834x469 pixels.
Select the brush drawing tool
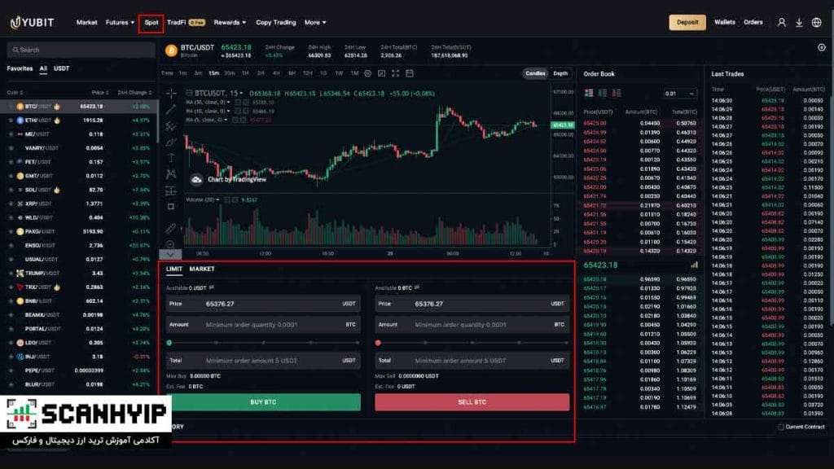(x=171, y=142)
